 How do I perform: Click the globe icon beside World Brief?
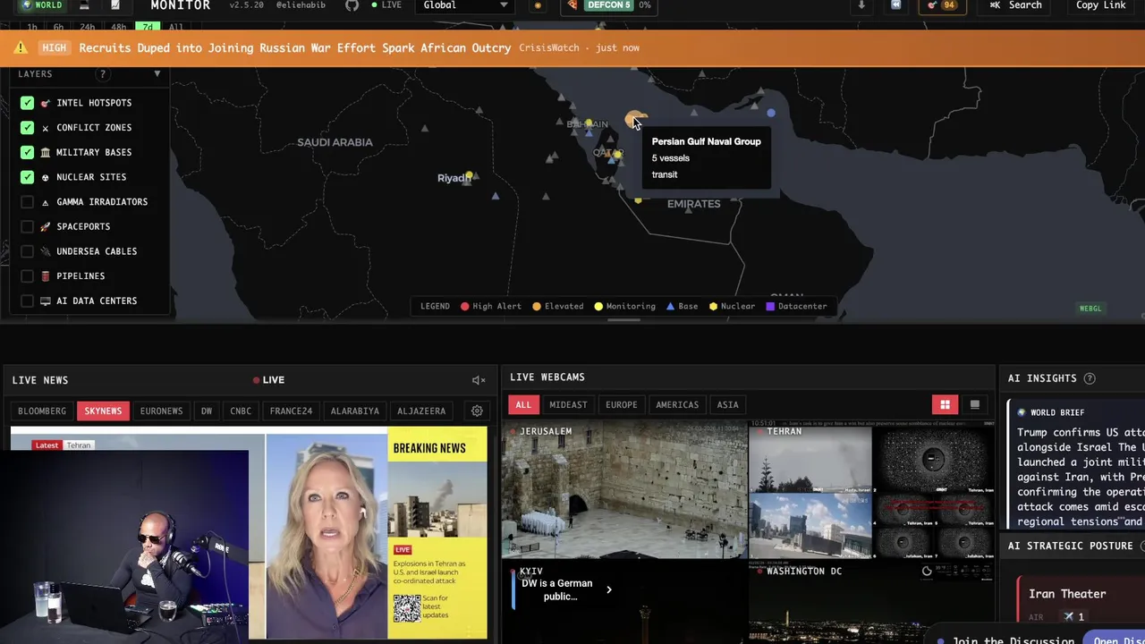1022,412
